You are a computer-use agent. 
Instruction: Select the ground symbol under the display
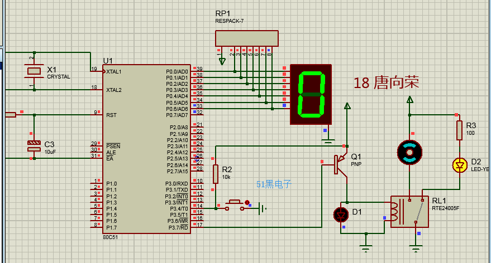click(328, 142)
